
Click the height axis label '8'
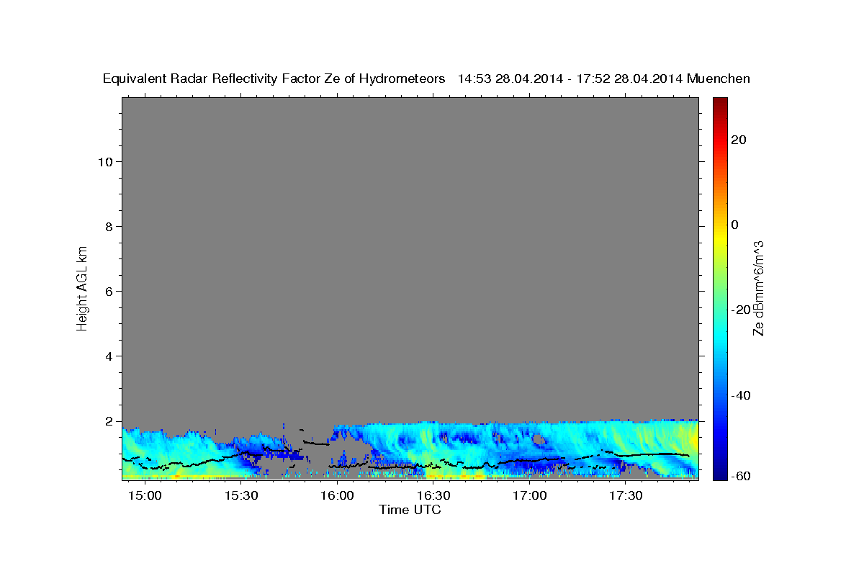click(x=109, y=227)
